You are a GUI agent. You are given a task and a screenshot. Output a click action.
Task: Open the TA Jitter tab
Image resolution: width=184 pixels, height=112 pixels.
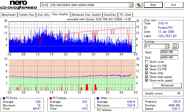tap(125, 15)
